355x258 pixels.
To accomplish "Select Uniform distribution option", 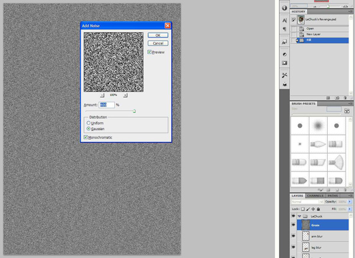I will coord(89,122).
